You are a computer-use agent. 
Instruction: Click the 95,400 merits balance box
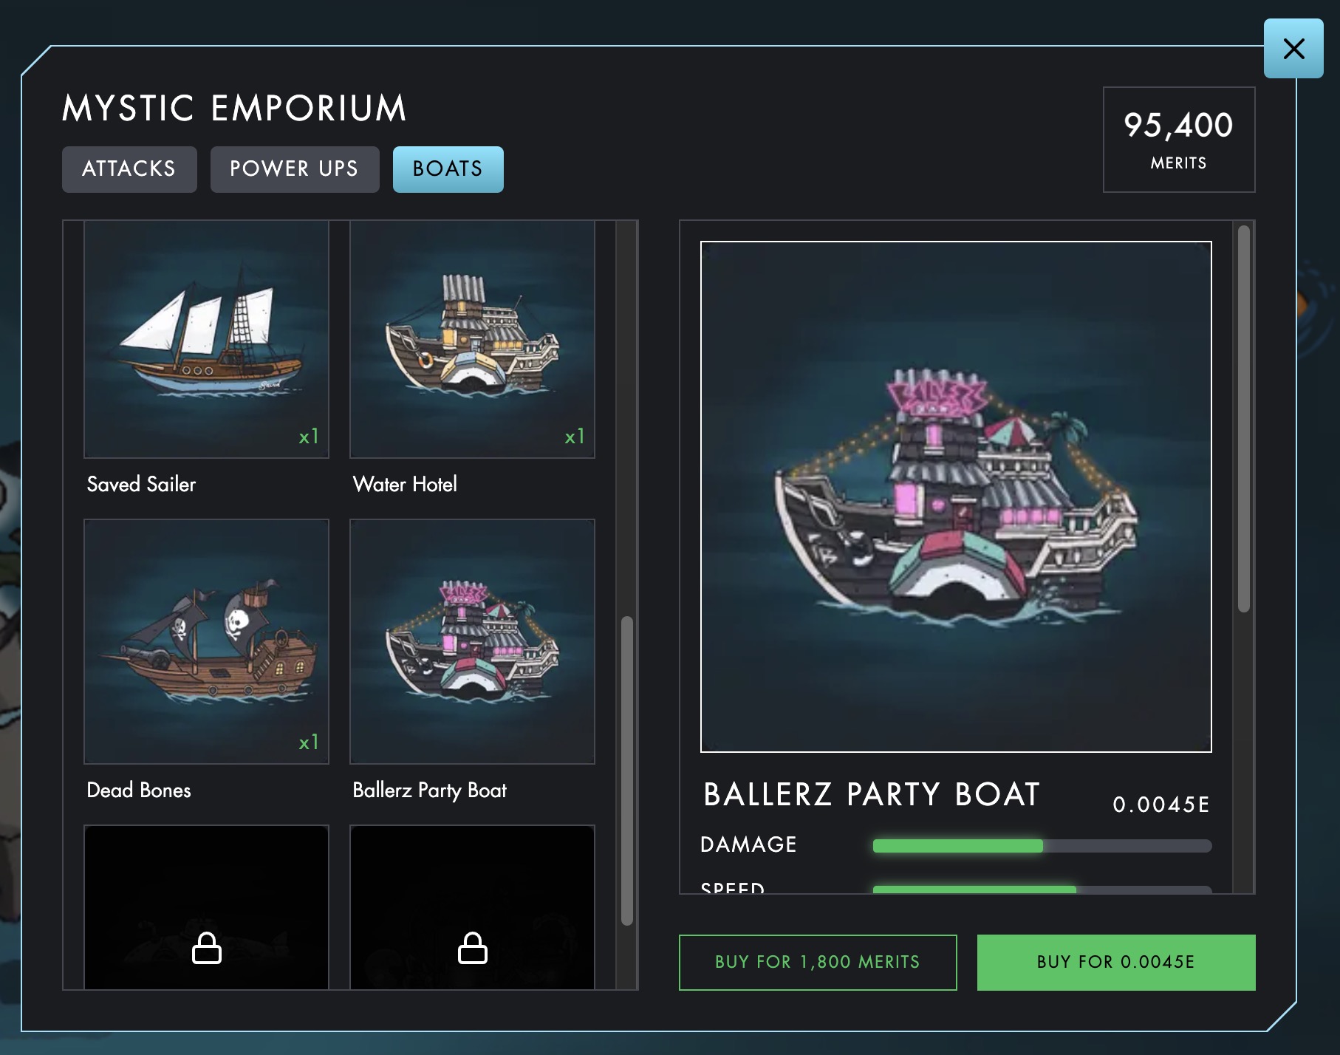click(1178, 140)
